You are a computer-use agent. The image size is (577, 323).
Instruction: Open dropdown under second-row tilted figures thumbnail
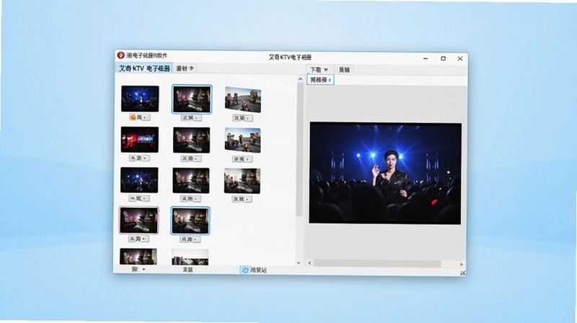(242, 159)
